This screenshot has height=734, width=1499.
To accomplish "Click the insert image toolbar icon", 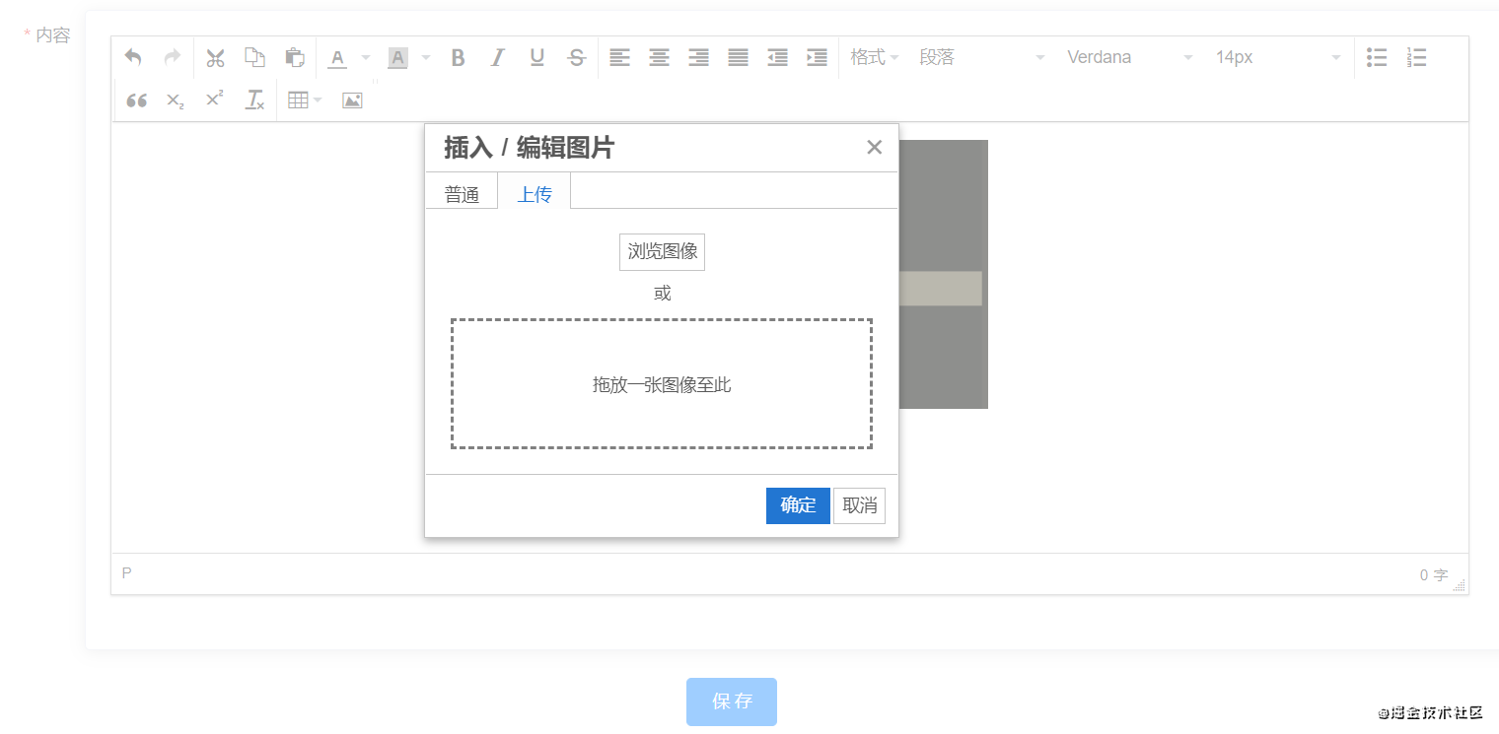I will point(352,100).
